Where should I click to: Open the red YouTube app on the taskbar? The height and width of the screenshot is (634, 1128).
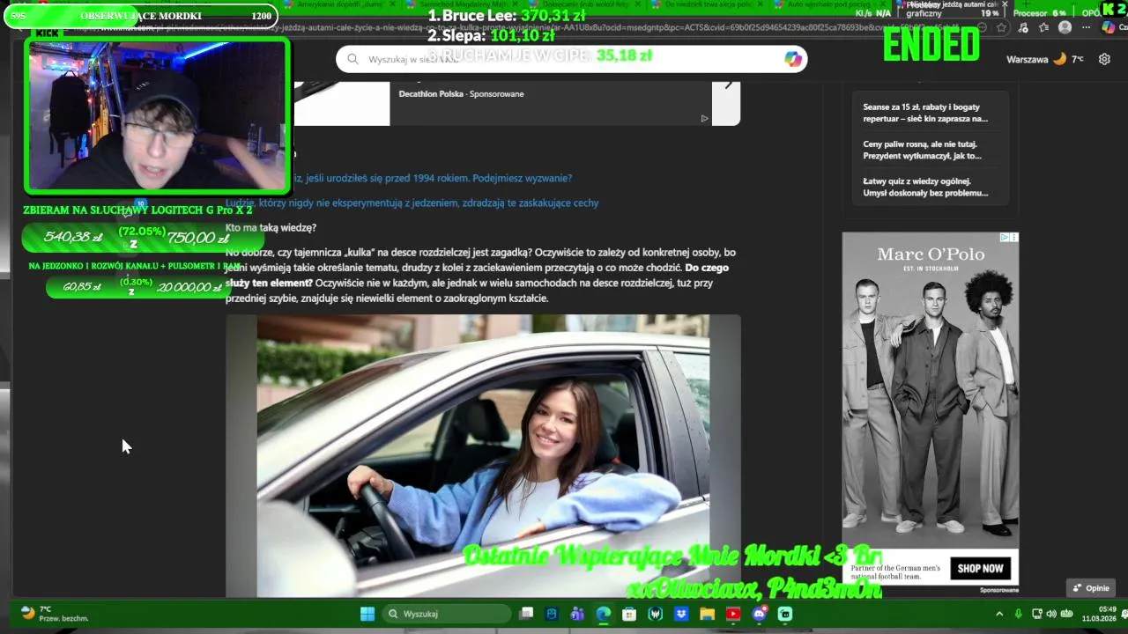[733, 614]
